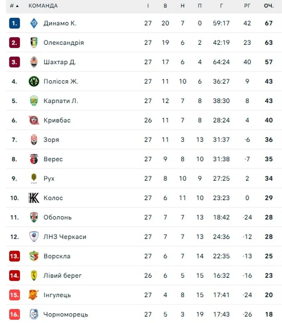Click the Олександрія club crest

pos(34,42)
